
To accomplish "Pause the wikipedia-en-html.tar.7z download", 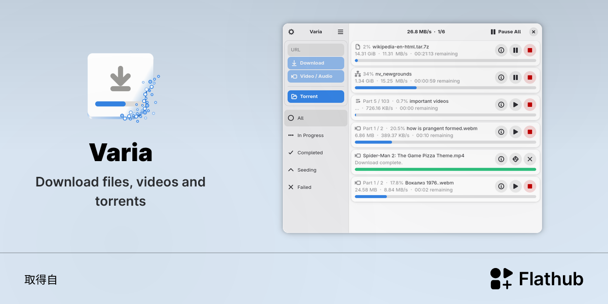I will pyautogui.click(x=515, y=50).
